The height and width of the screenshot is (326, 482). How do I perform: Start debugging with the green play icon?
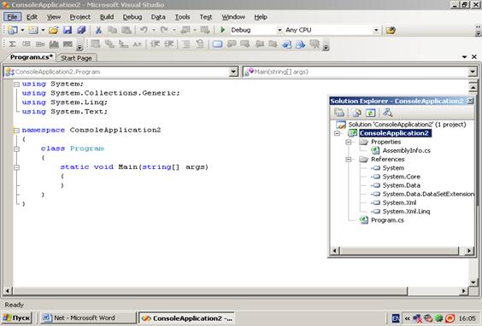pos(222,30)
